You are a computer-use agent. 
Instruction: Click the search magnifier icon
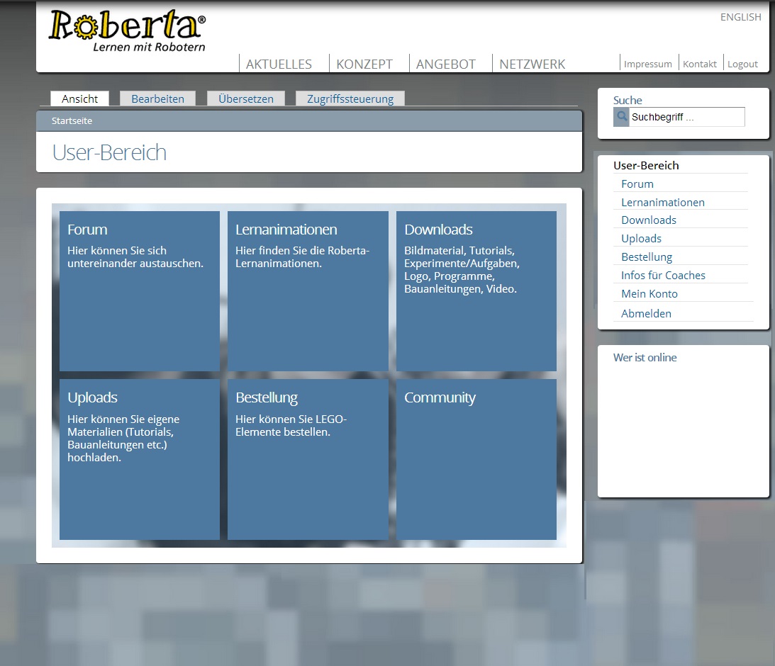tap(621, 117)
